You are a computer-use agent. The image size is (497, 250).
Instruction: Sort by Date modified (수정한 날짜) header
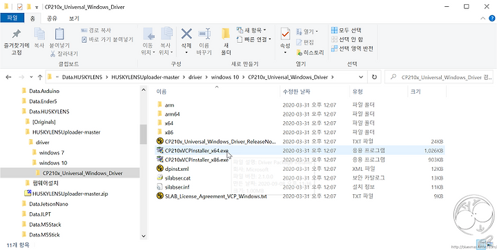[296, 92]
